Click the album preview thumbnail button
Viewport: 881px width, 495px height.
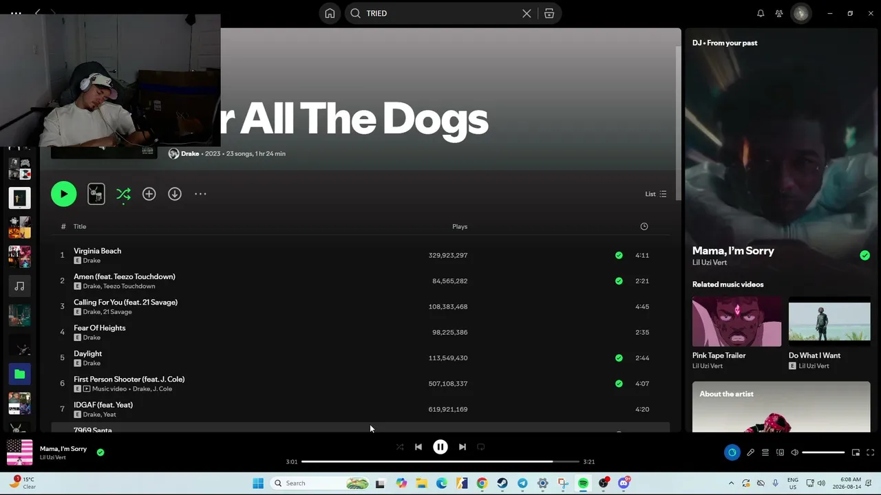click(x=96, y=194)
